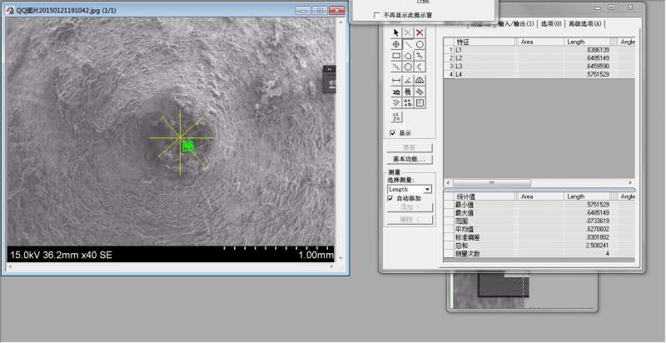Screen dimensions: 666x343
Task: Open the Length measurement type dropdown
Action: click(x=428, y=189)
